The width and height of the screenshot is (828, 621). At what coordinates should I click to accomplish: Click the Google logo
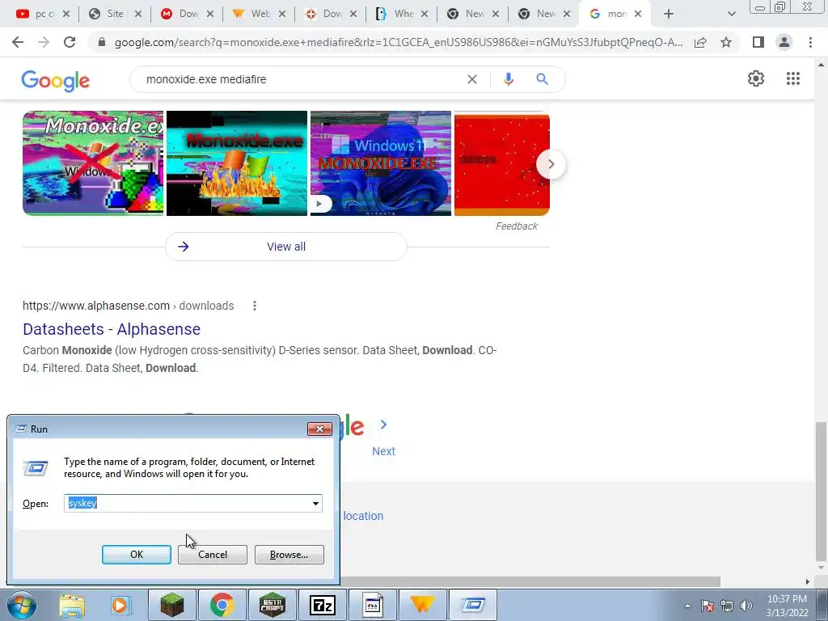[x=56, y=81]
